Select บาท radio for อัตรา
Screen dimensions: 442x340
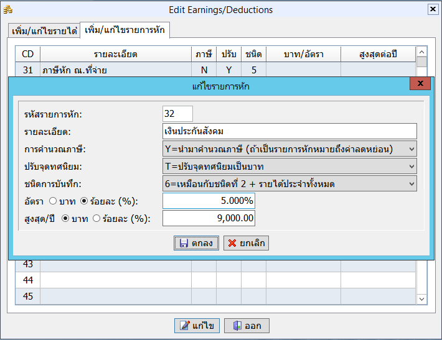point(52,201)
